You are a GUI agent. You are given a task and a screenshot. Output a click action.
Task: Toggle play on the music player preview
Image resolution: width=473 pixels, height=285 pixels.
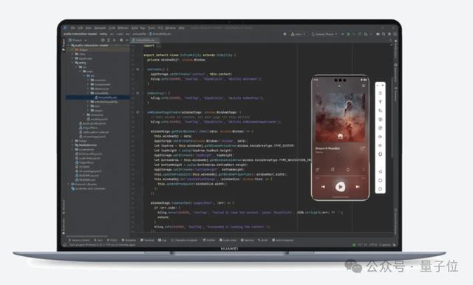coord(340,187)
